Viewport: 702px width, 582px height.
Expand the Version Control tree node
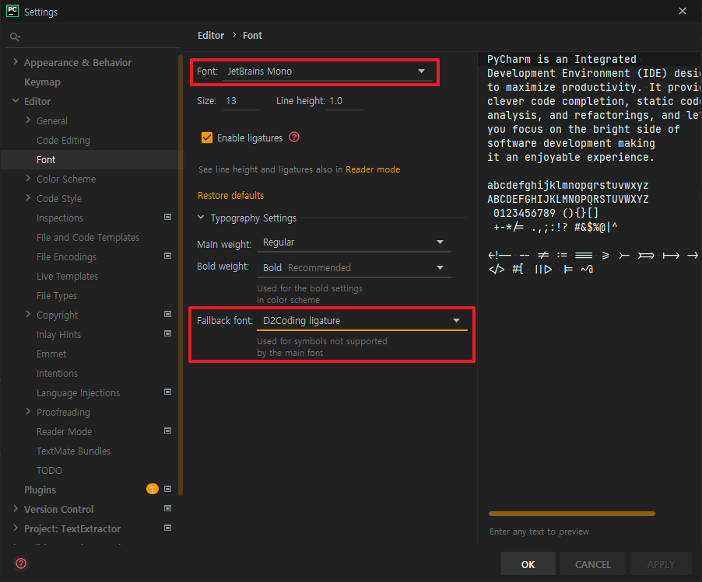pos(16,509)
